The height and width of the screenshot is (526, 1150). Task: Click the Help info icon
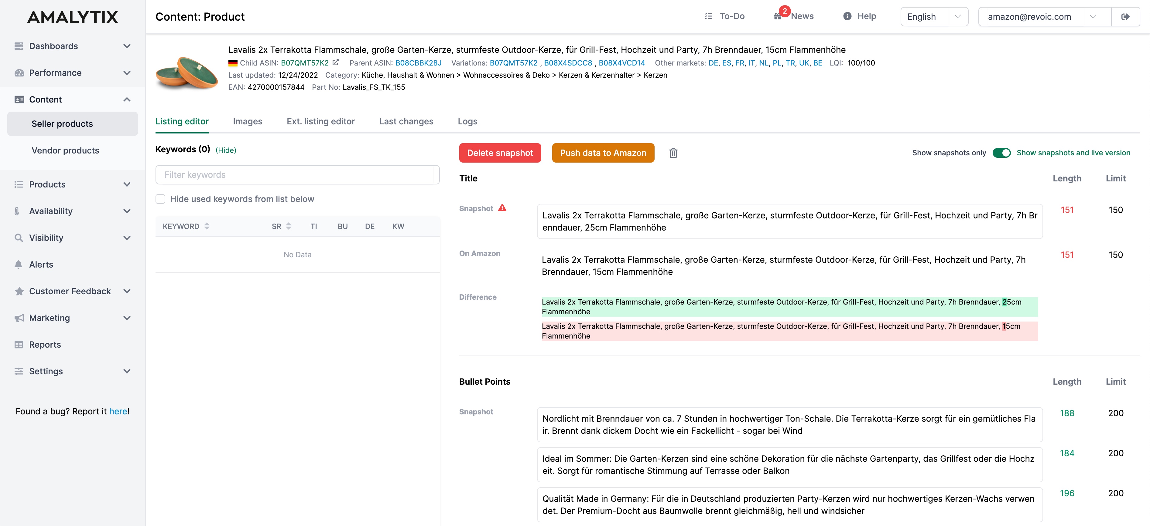(847, 16)
